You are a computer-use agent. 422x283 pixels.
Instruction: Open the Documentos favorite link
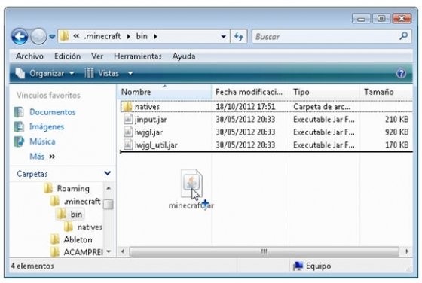pyautogui.click(x=53, y=112)
